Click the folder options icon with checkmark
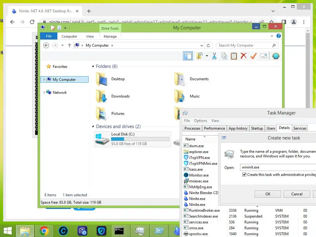The image size is (316, 237). 199,56
